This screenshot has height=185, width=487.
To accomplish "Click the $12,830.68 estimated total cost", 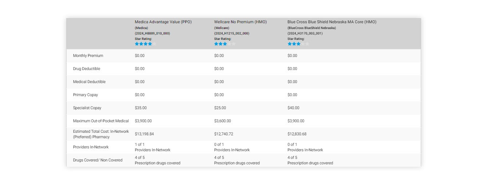I will coord(297,134).
